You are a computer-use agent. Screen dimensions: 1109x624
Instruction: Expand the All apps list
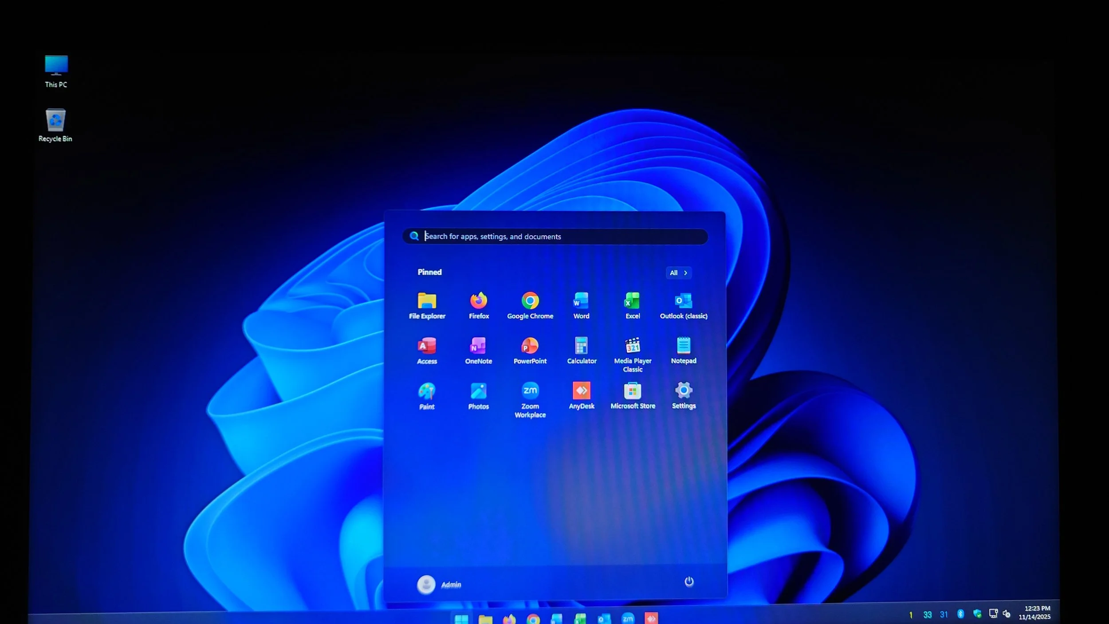[678, 273]
